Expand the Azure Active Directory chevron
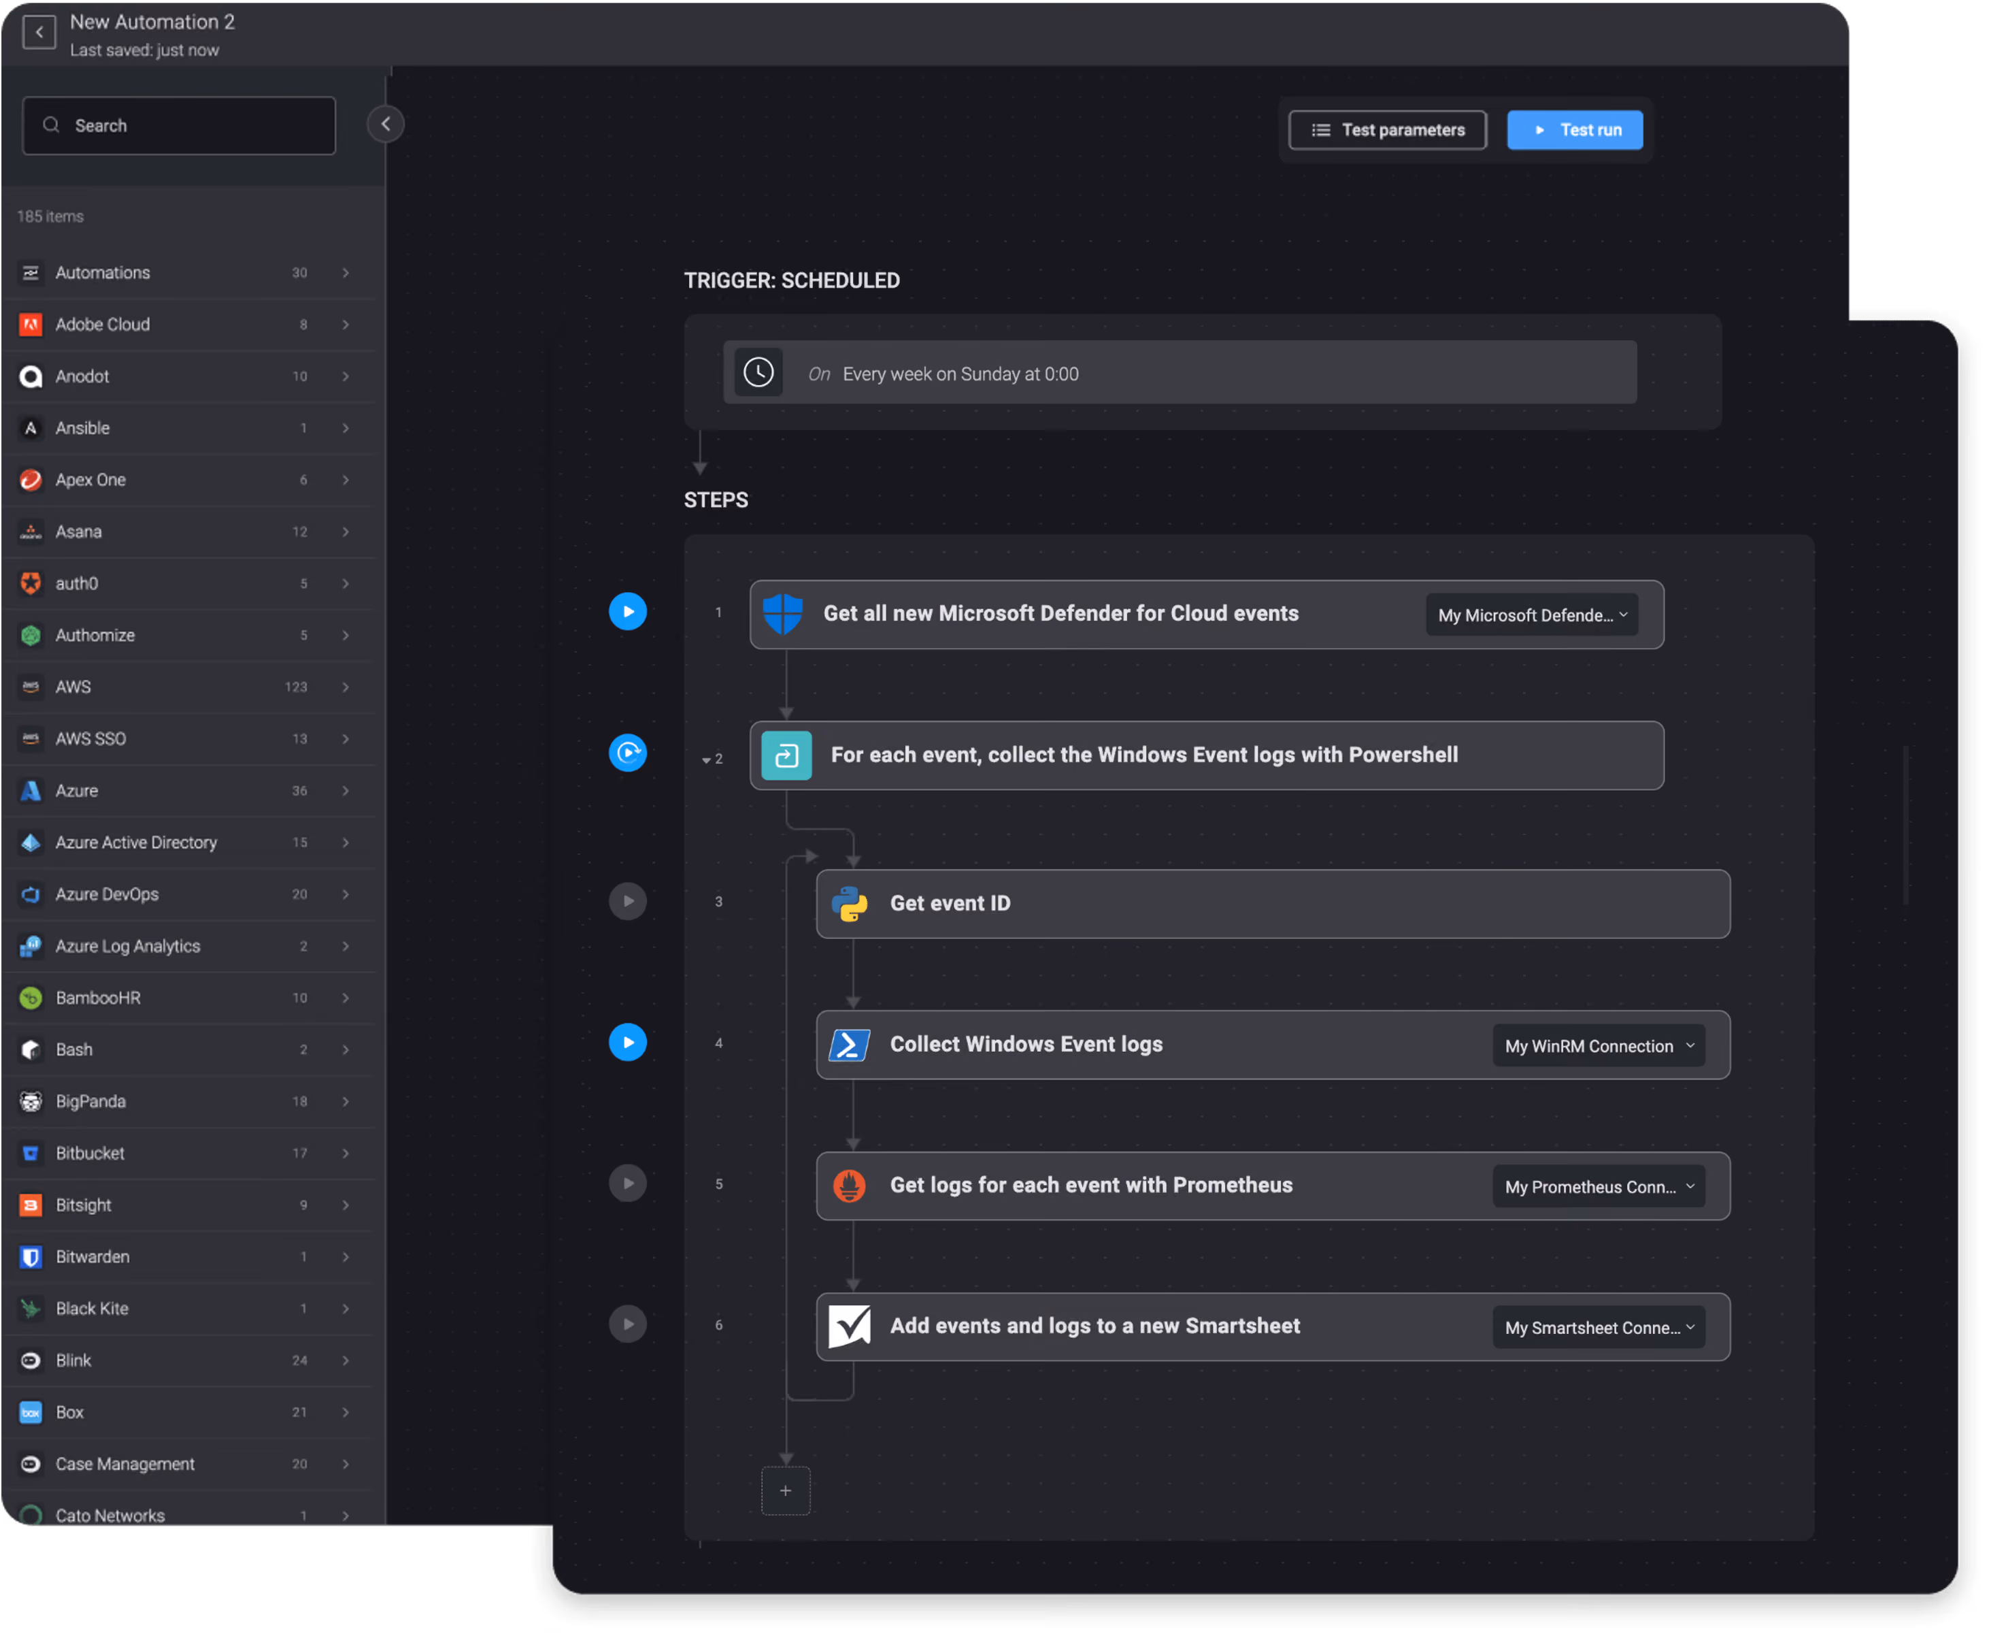Image resolution: width=1989 pixels, height=1634 pixels. (346, 843)
